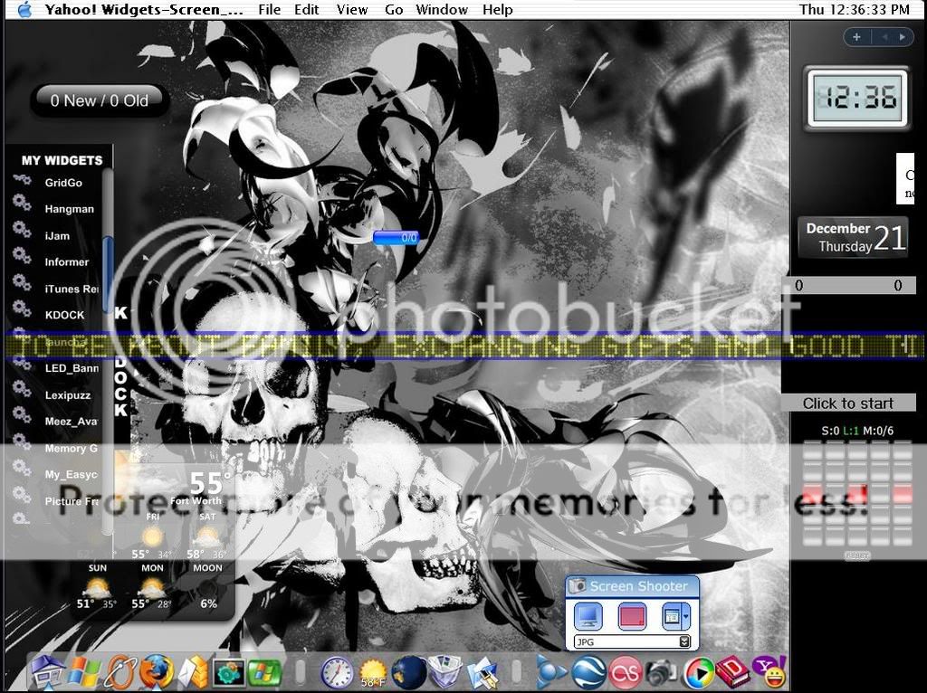Click the plus button in top-right panel
927x693 pixels.
(856, 37)
